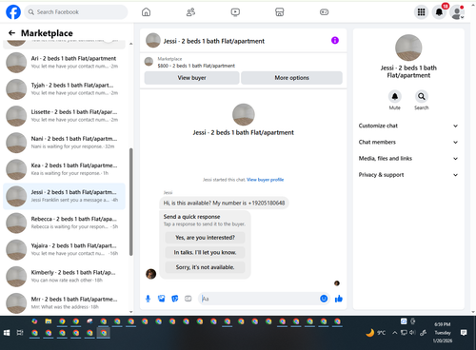Open the emoji picker in message box
476x350 pixels.
point(324,299)
